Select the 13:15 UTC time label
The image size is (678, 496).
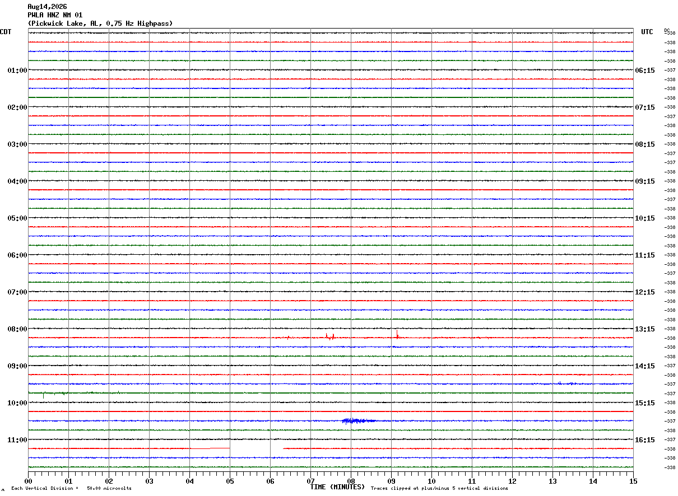coord(644,329)
